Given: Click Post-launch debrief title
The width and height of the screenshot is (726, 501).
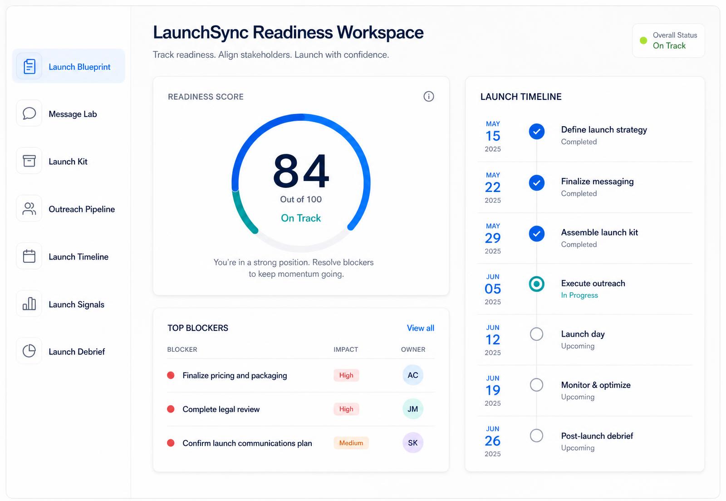Looking at the screenshot, I should [597, 436].
